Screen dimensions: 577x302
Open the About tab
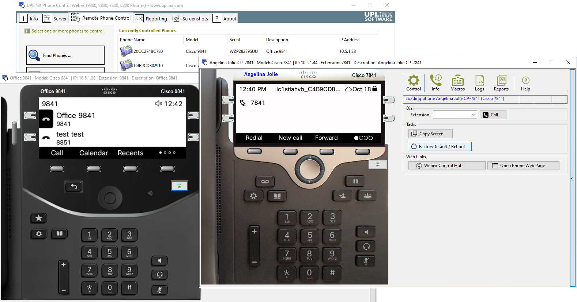click(x=225, y=19)
